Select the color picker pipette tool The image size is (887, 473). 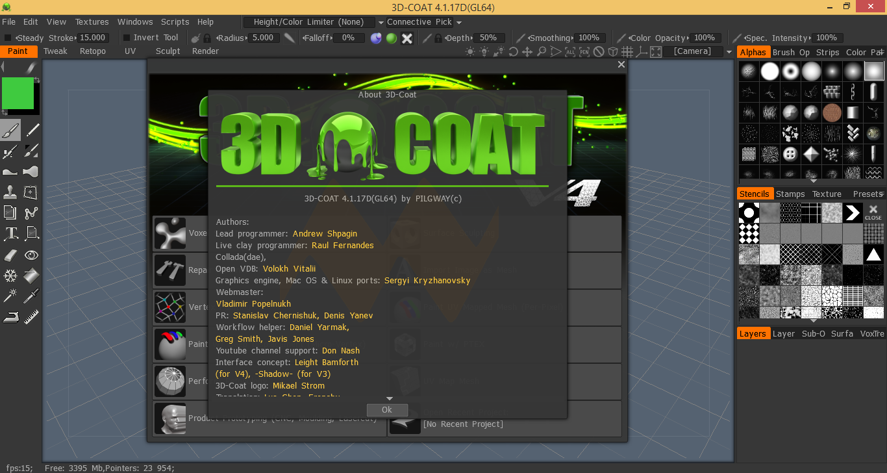point(31,296)
